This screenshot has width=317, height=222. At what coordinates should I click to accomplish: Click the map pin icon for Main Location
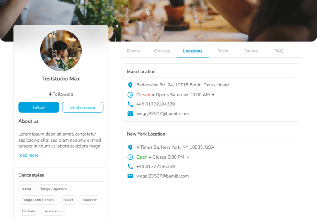click(130, 85)
